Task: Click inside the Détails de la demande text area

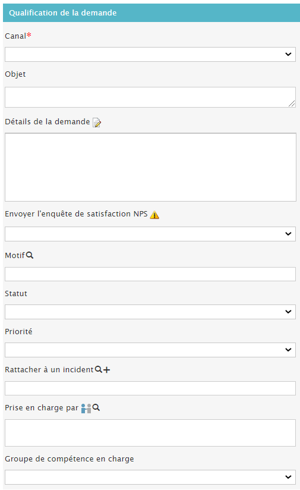Action: click(150, 167)
